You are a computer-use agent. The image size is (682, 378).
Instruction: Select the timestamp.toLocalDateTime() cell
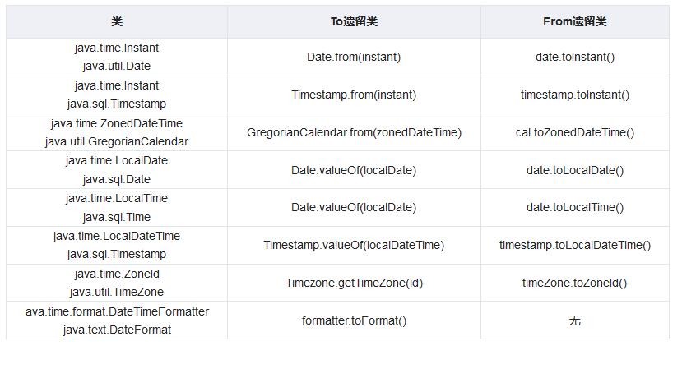pyautogui.click(x=574, y=245)
